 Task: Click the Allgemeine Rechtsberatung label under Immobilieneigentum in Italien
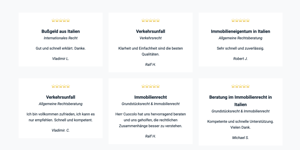point(241,38)
